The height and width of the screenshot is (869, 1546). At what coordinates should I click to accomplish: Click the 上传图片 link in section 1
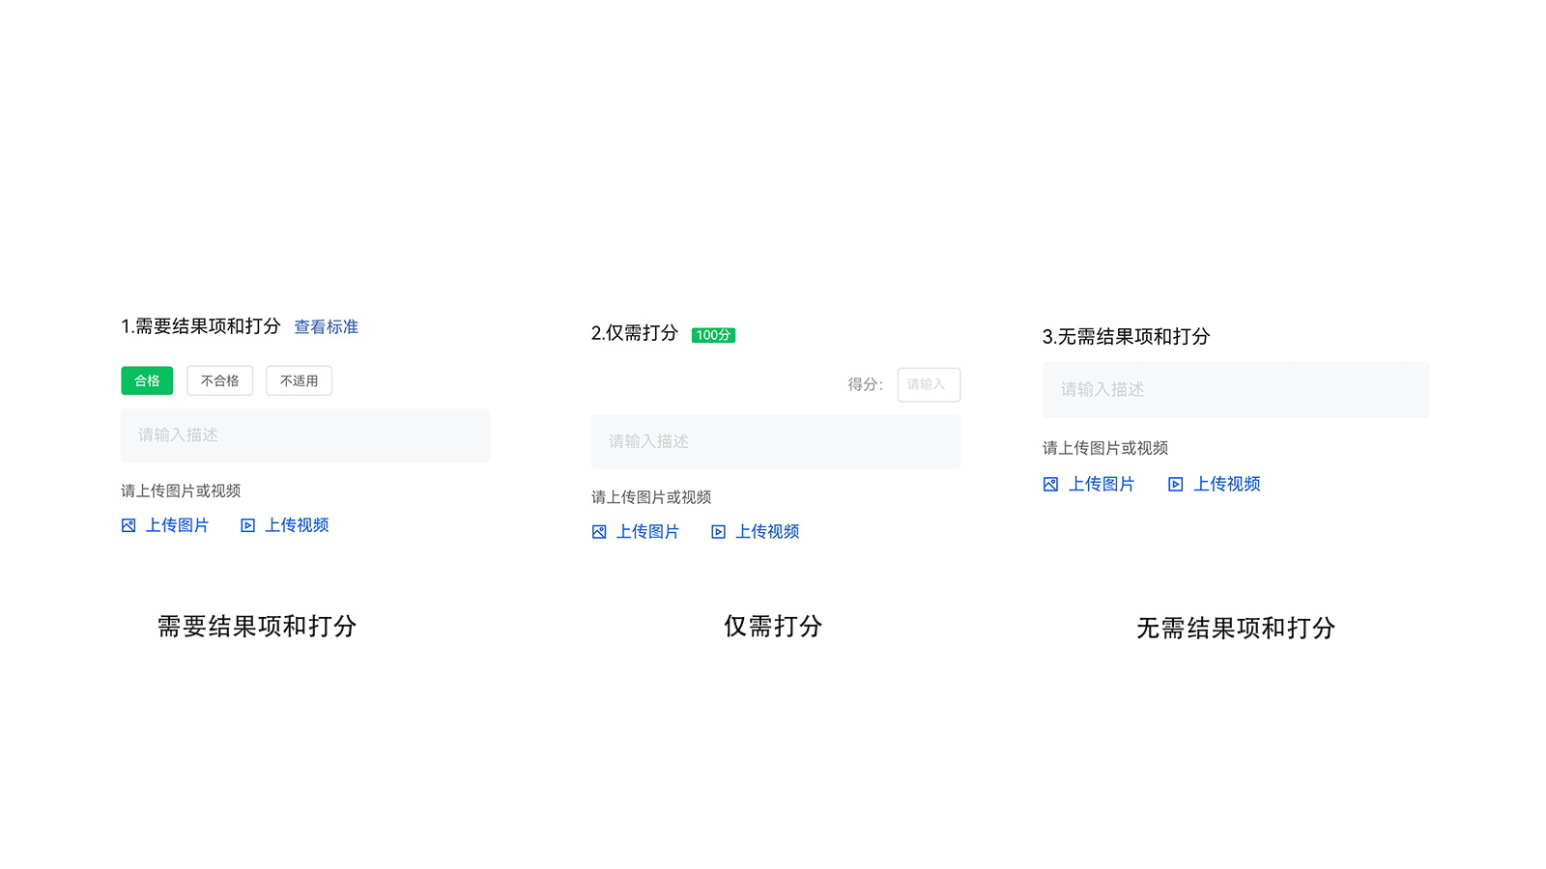pyautogui.click(x=178, y=525)
